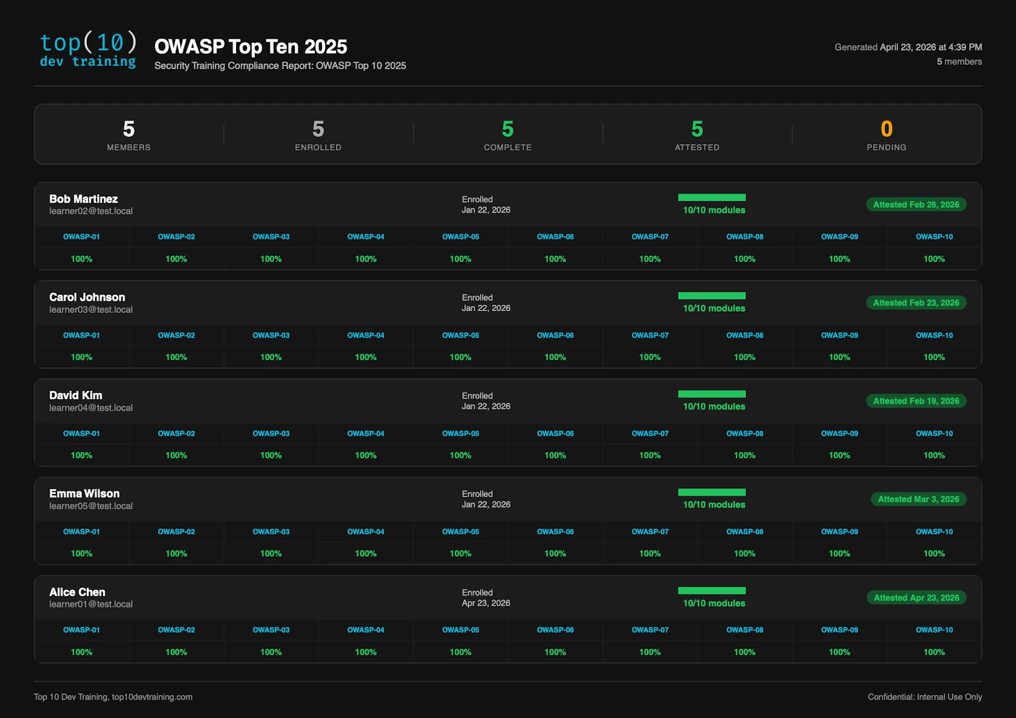Click the OWASP Top Ten 2025 report title
Viewport: 1016px width, 718px height.
click(x=251, y=46)
